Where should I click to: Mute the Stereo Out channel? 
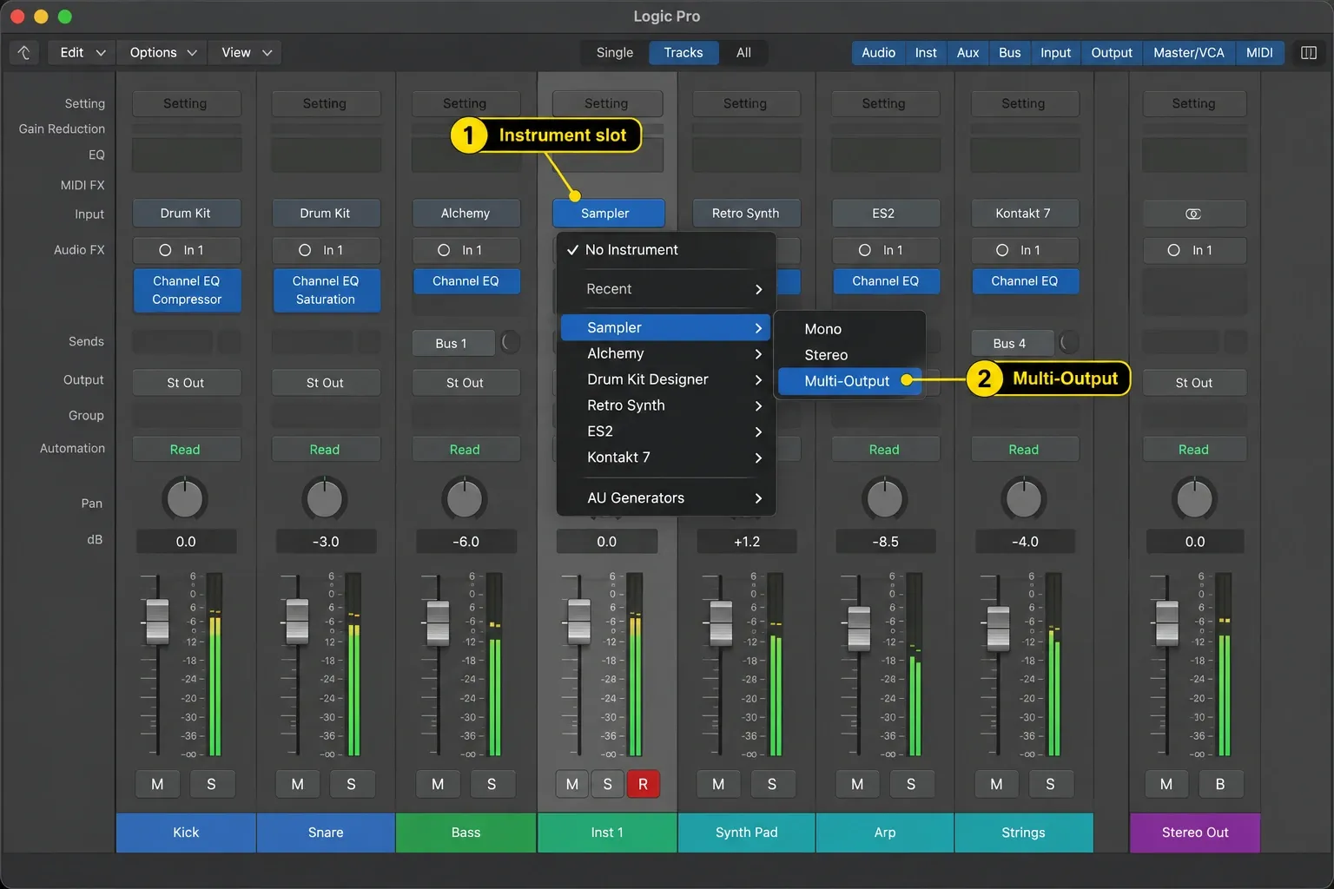click(1166, 784)
